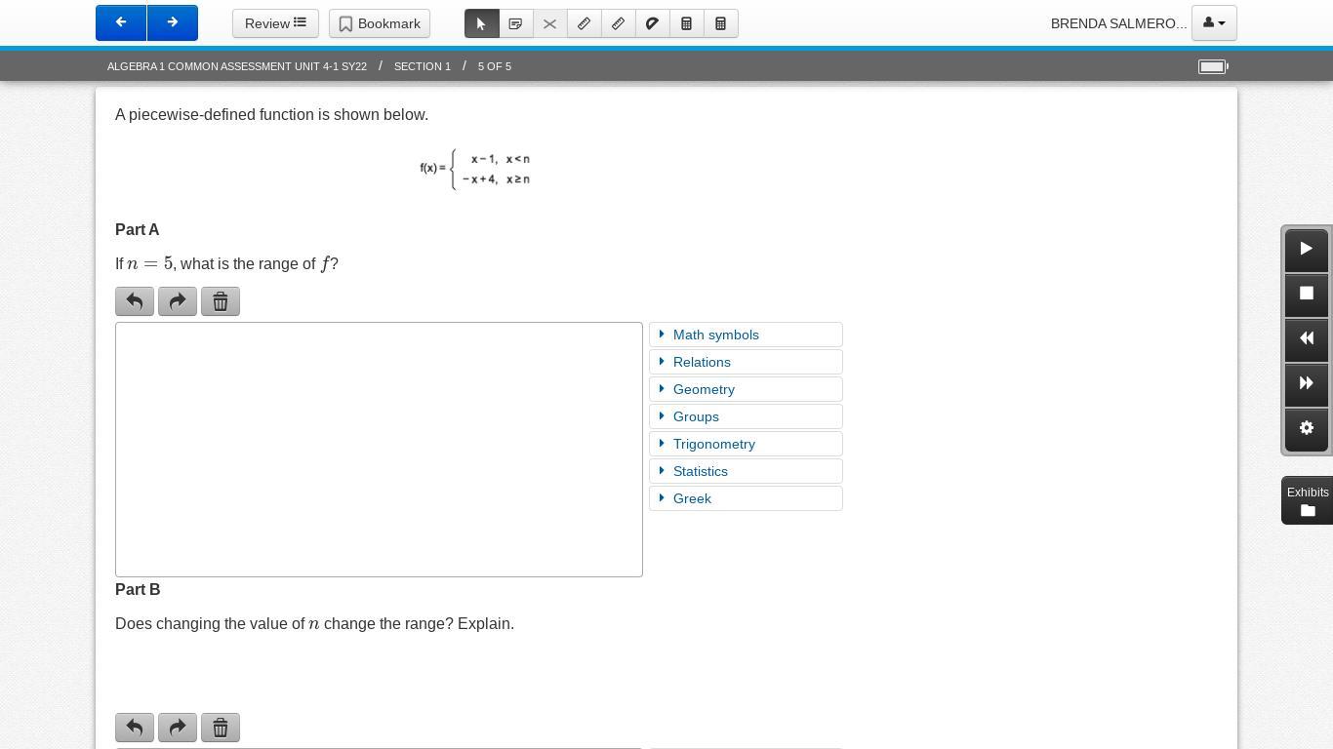This screenshot has height=749, width=1333.
Task: Click the 'SECTION 1' breadcrumb text
Action: click(x=423, y=66)
